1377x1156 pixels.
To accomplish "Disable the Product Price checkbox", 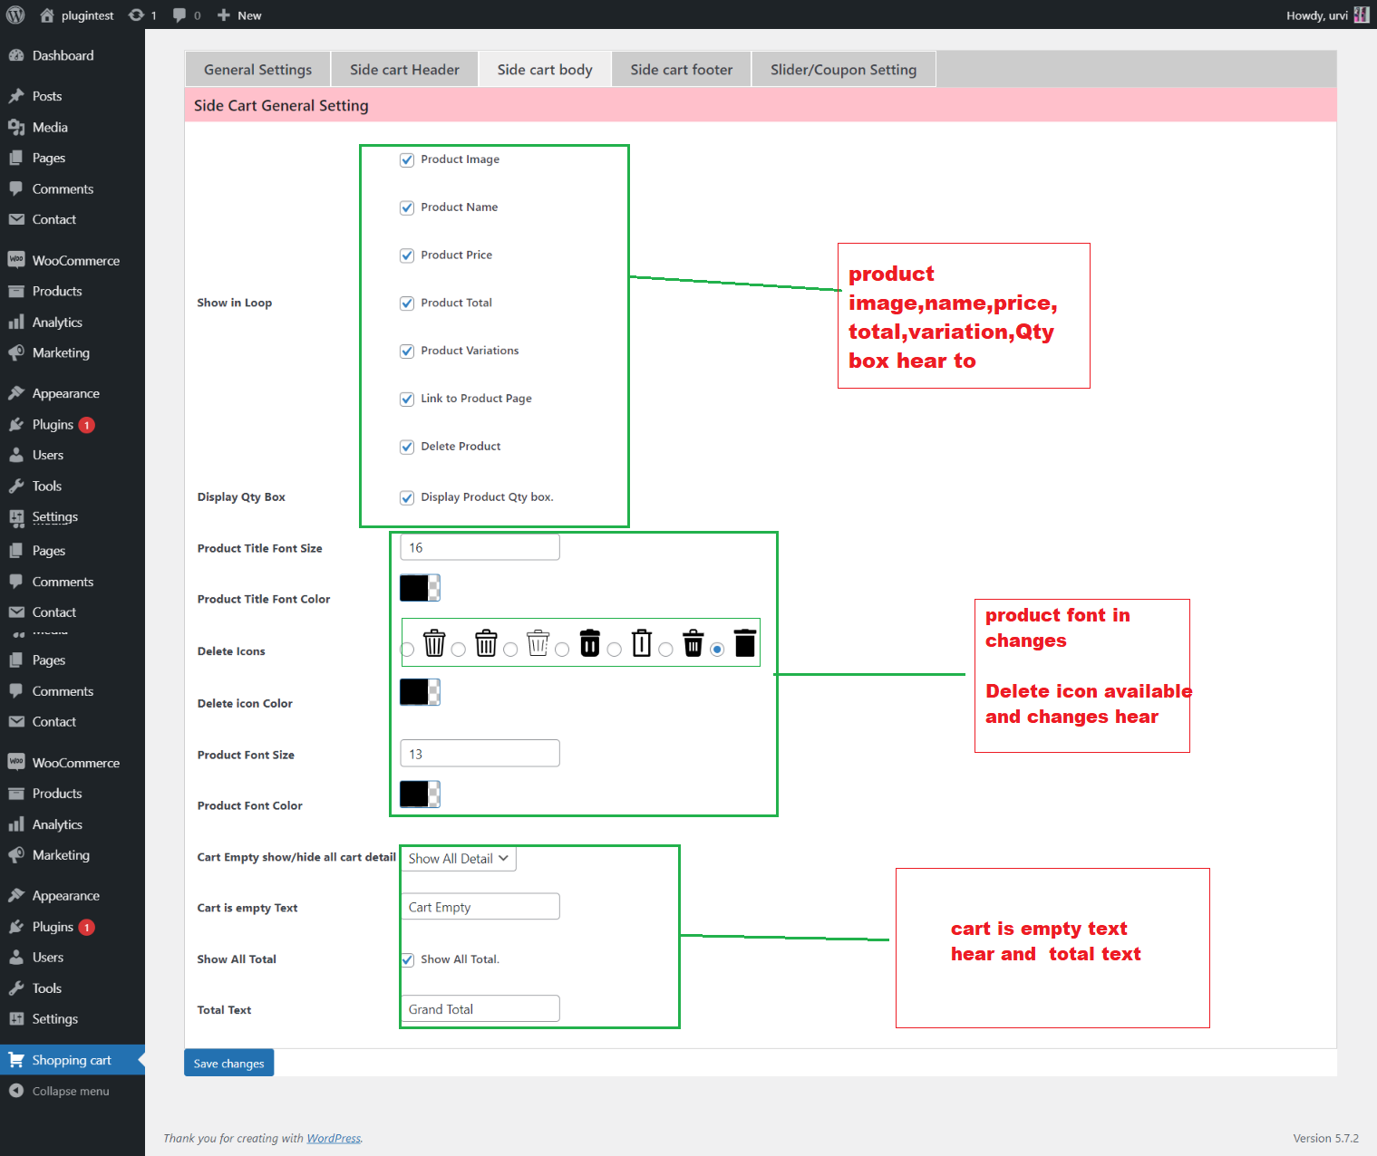I will pyautogui.click(x=407, y=256).
